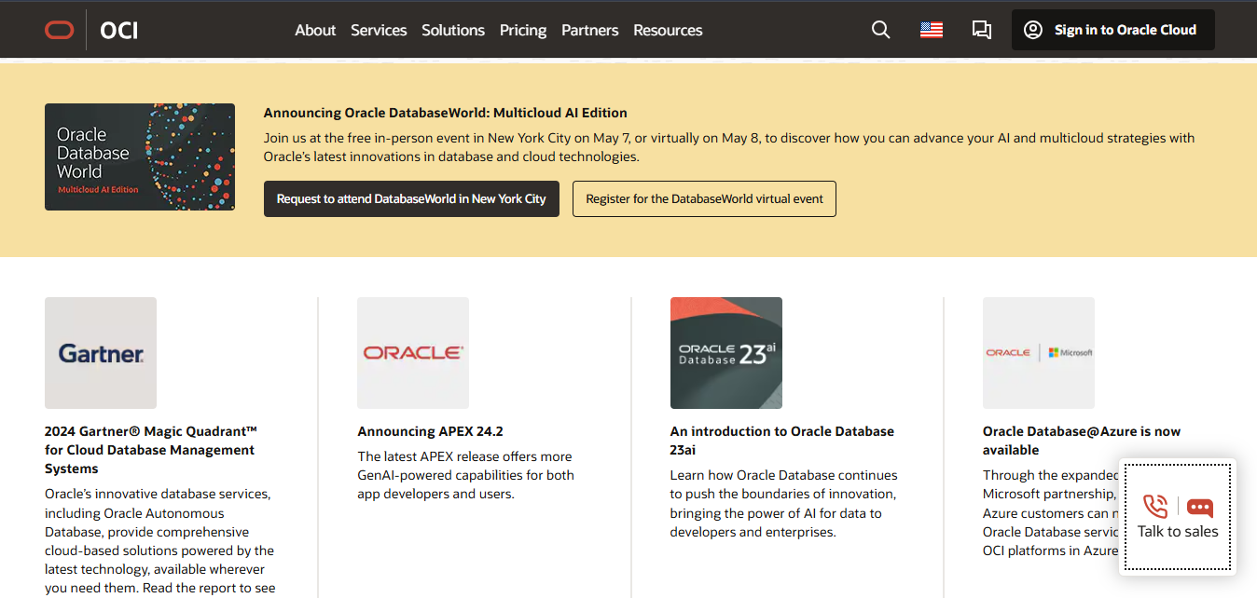Screen dimensions: 1257x598
Task: Register for the DatabaseWorld virtual event
Action: [x=704, y=198]
